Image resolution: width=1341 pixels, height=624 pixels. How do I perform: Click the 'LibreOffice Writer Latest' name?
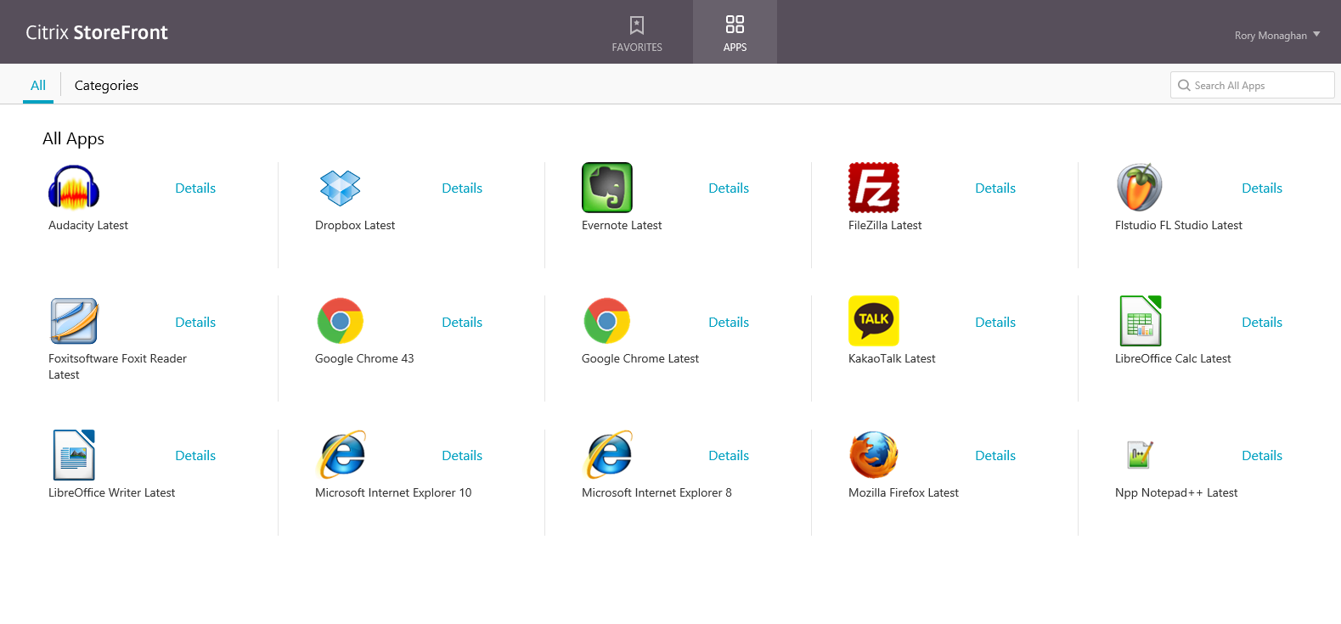point(112,492)
